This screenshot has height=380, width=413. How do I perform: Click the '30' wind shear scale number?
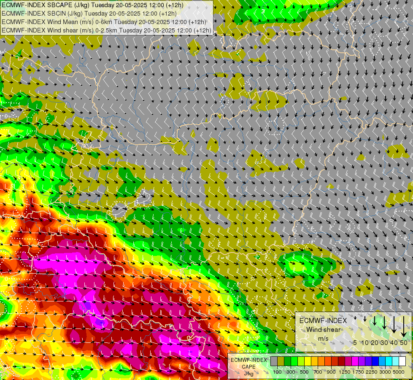(x=384, y=342)
